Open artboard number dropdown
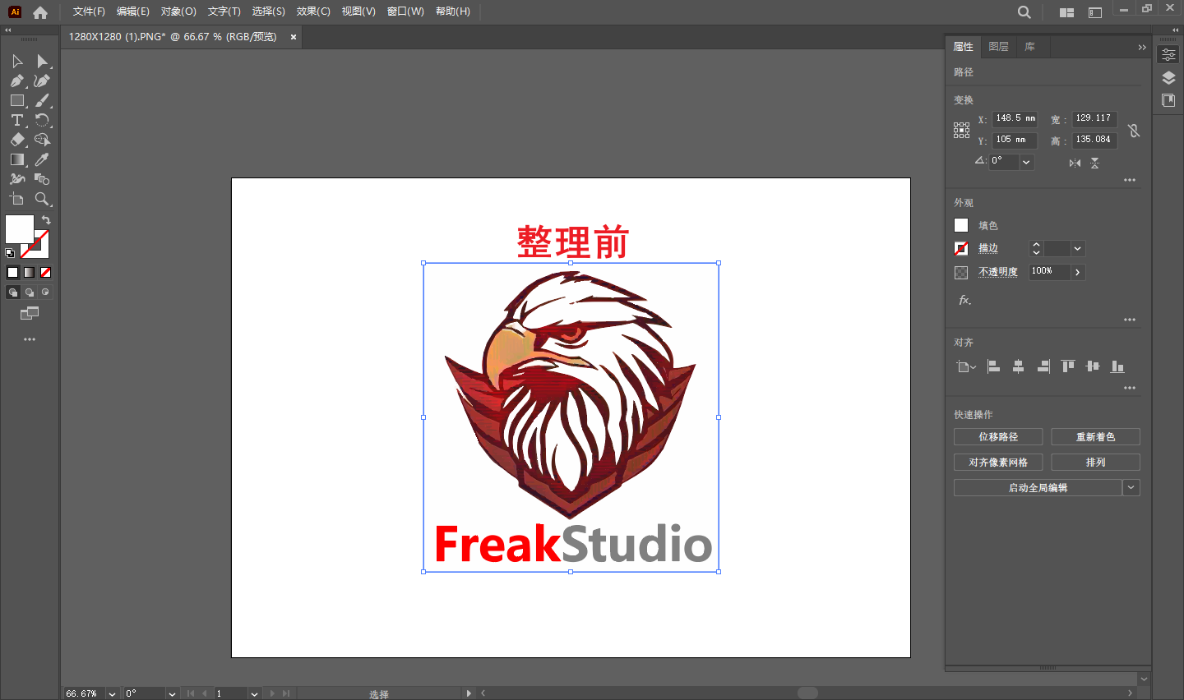 254,693
